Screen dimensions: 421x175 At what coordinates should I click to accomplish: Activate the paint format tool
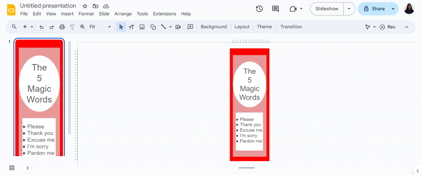point(71,27)
